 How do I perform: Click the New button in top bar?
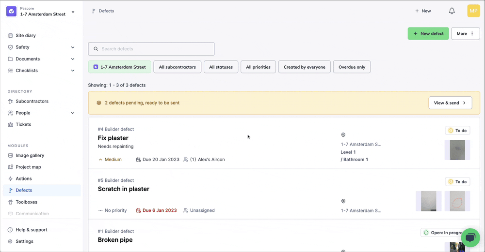(x=423, y=11)
